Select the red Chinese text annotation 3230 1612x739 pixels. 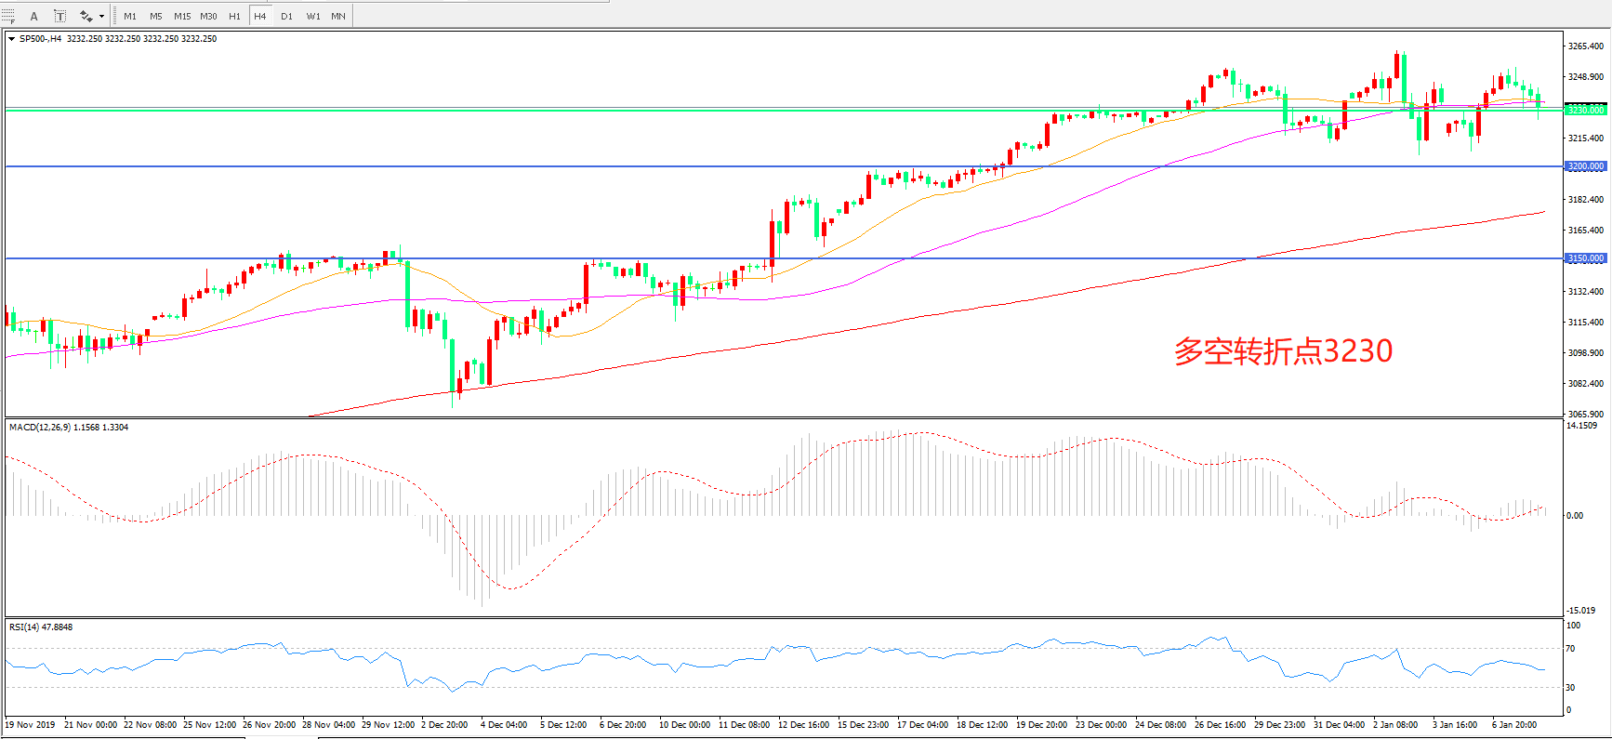coord(1283,351)
